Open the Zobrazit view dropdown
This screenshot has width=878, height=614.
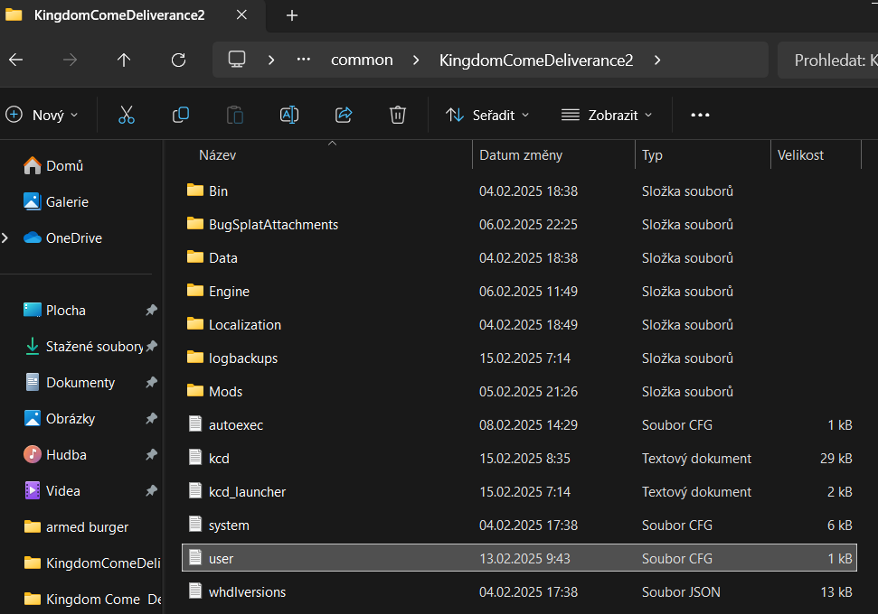point(607,116)
